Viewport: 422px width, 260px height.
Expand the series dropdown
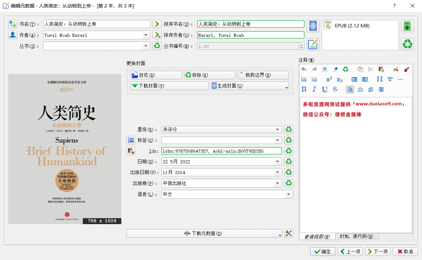[x=146, y=46]
